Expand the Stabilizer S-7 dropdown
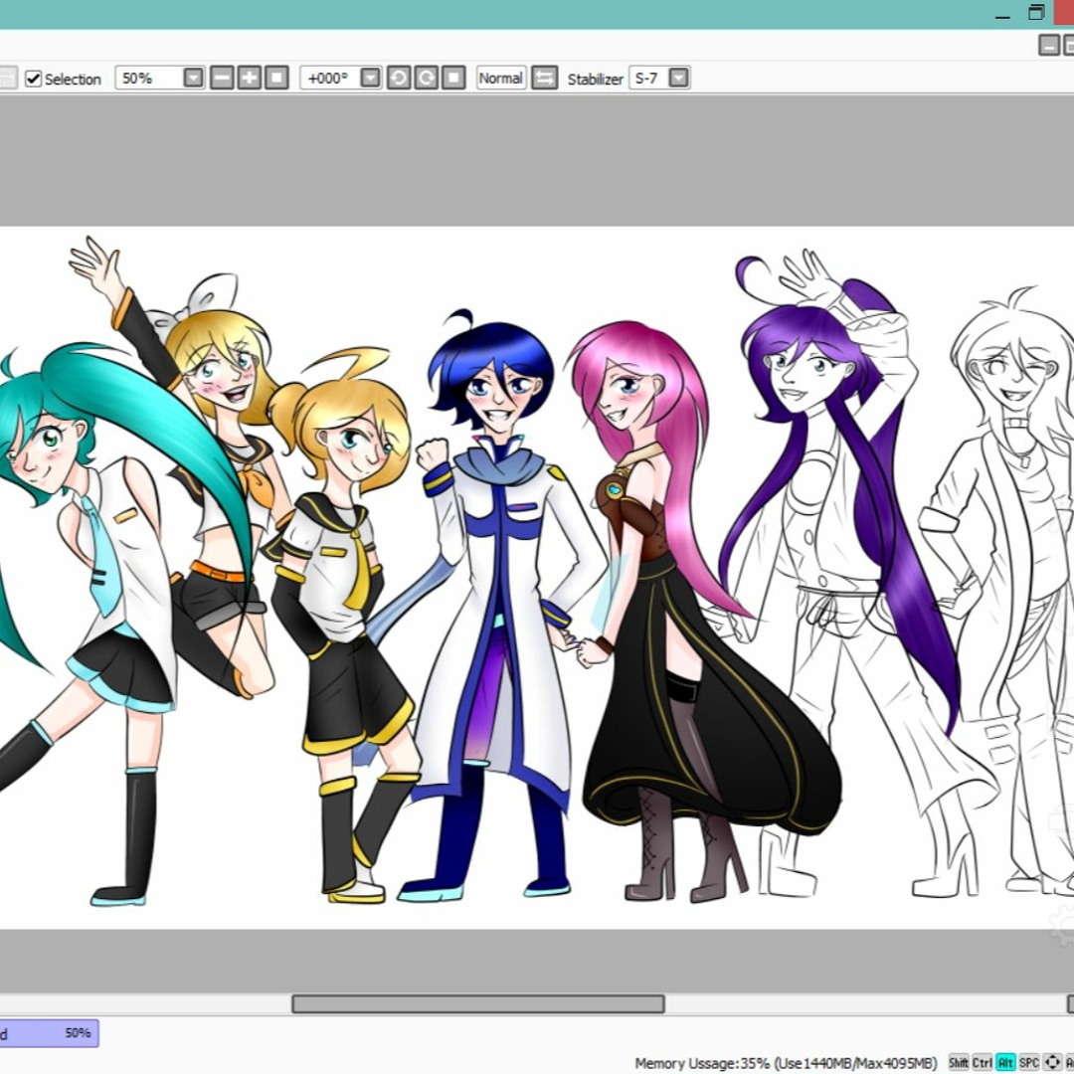Screen dimensions: 1074x1074 point(678,79)
